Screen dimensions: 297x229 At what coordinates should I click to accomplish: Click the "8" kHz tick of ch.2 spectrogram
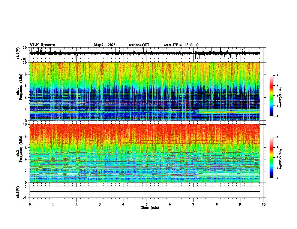[26, 136]
